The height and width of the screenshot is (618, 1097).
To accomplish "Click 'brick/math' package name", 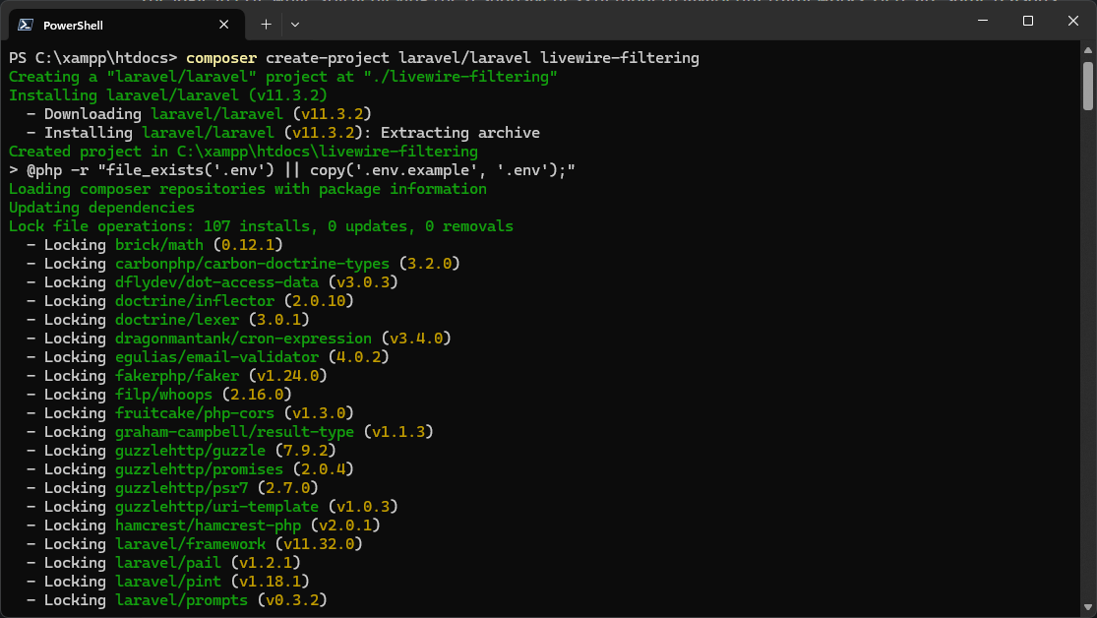I will point(159,245).
